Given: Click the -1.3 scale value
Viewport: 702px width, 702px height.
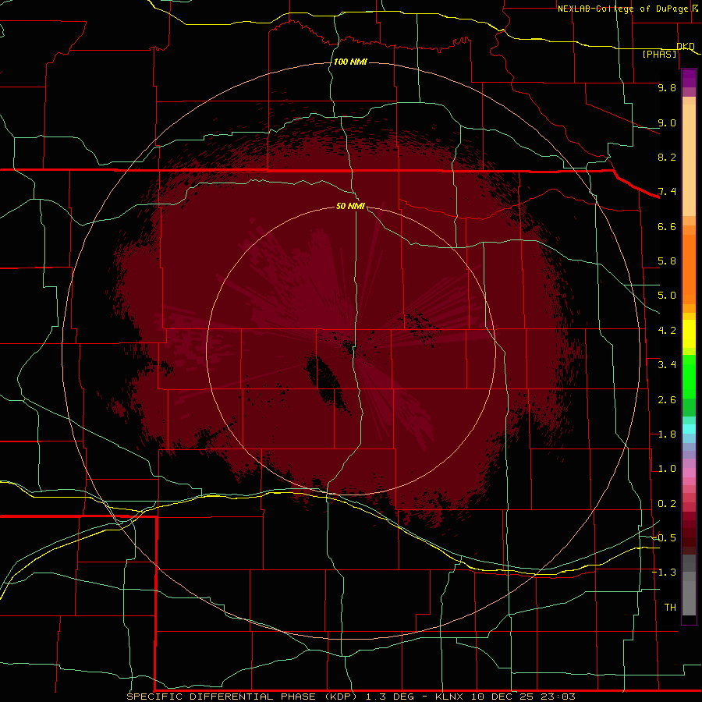Looking at the screenshot, I should (x=664, y=573).
